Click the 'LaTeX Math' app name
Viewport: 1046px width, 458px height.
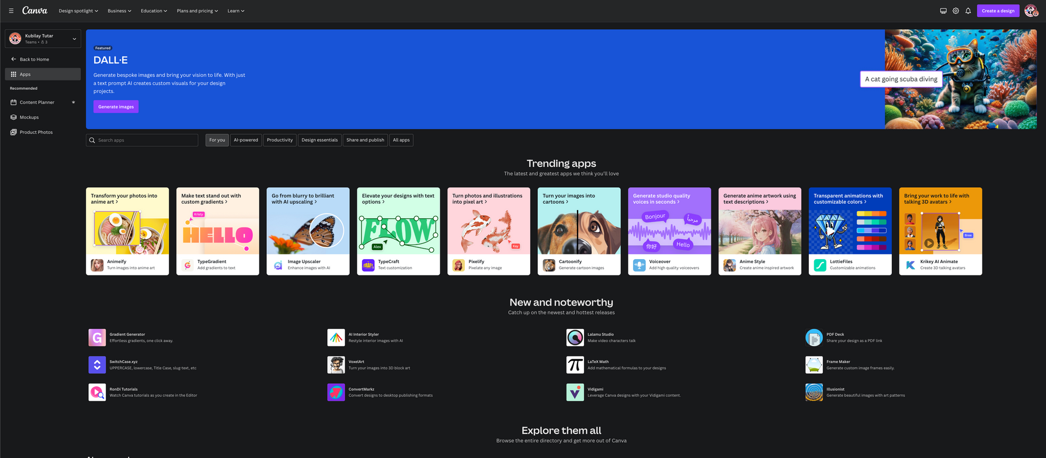pyautogui.click(x=598, y=362)
